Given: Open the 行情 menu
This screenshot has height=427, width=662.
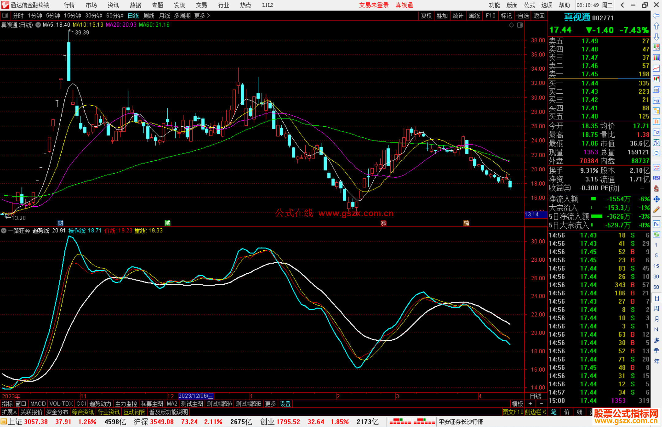Looking at the screenshot, I should (x=69, y=5).
